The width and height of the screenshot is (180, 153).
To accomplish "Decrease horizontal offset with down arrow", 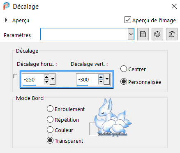I will click(x=46, y=82).
